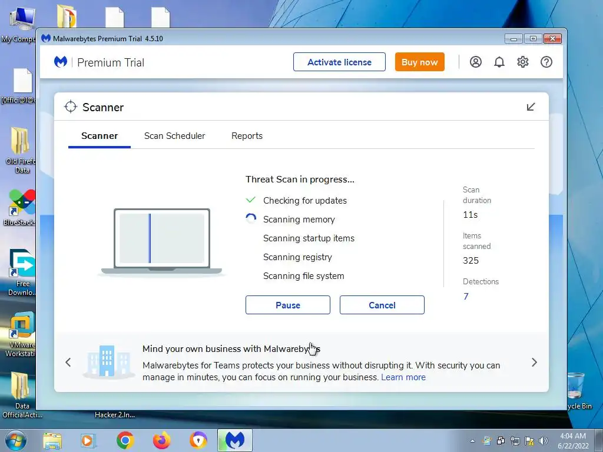
Task: Launch Google Chrome from the taskbar
Action: click(125, 440)
